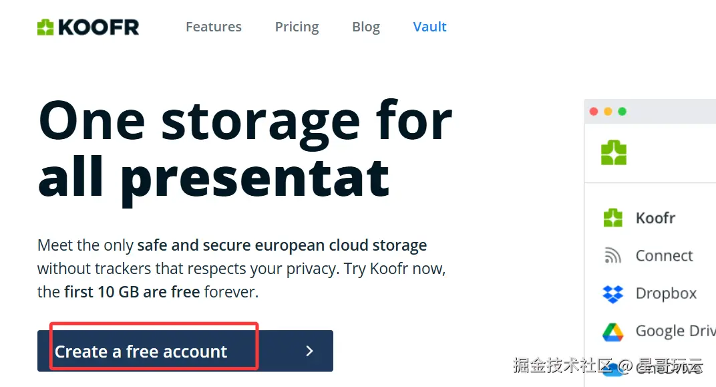
Task: Click Create a free account button
Action: point(186,351)
